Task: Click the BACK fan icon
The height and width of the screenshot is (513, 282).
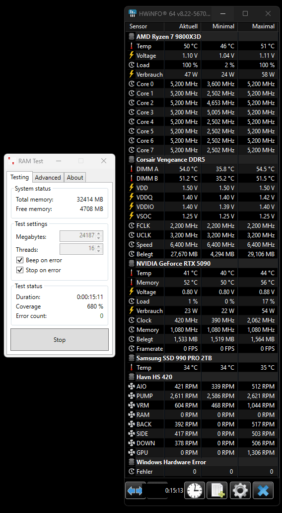Action: click(x=132, y=424)
